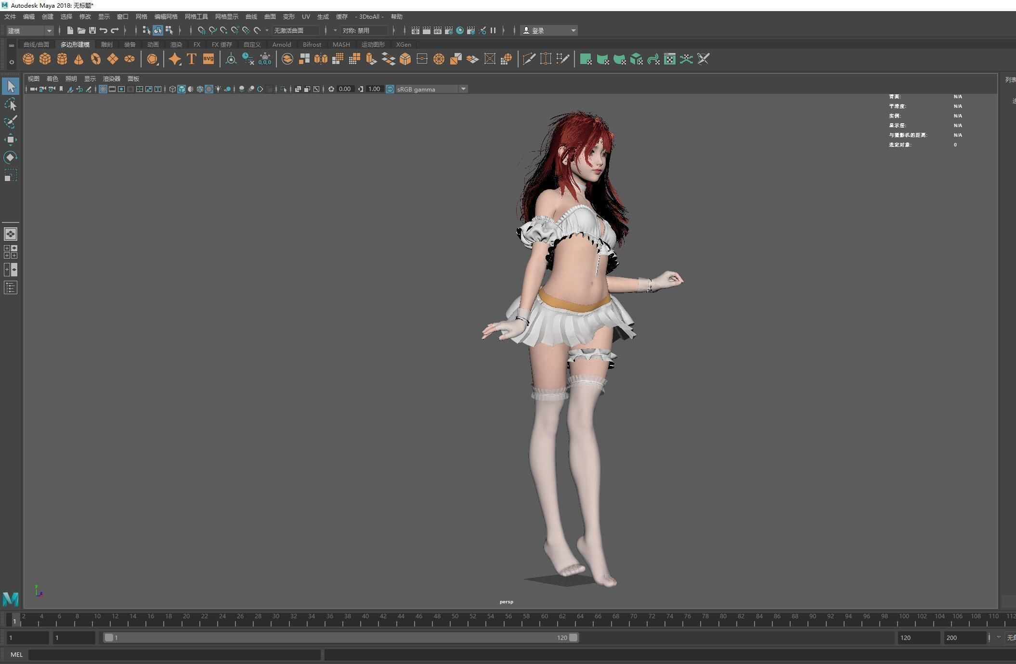Click the Mirror geometry shelf icon
The height and width of the screenshot is (664, 1016).
pos(321,59)
